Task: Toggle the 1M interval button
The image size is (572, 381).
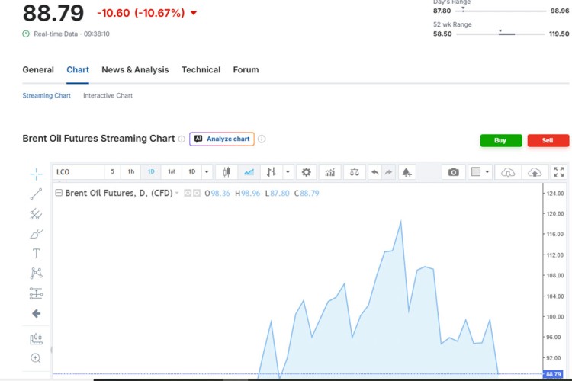Action: pos(172,172)
